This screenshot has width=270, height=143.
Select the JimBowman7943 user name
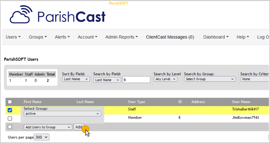point(246,118)
